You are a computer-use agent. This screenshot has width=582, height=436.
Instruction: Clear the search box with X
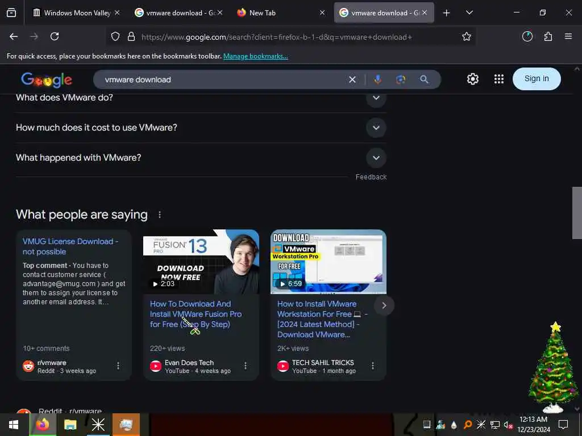click(352, 79)
